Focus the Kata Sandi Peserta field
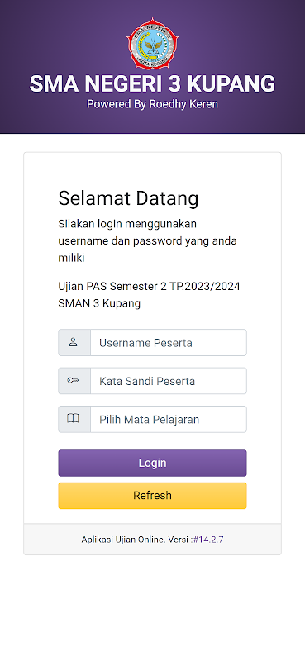This screenshot has width=305, height=661. click(x=169, y=381)
